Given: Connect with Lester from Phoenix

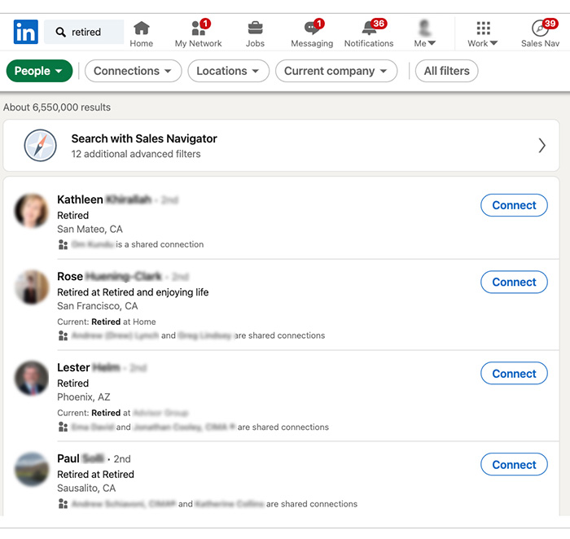Looking at the screenshot, I should click(514, 374).
